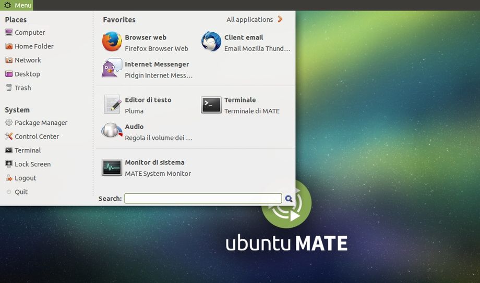Open the Menu button in top panel
The image size is (480, 283).
point(17,5)
